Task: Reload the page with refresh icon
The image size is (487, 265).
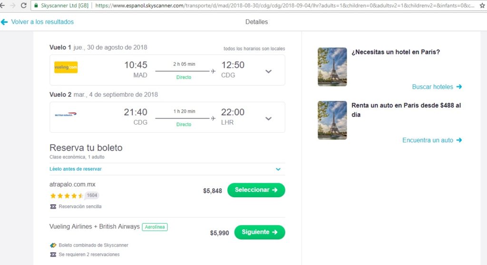Action: [24, 5]
